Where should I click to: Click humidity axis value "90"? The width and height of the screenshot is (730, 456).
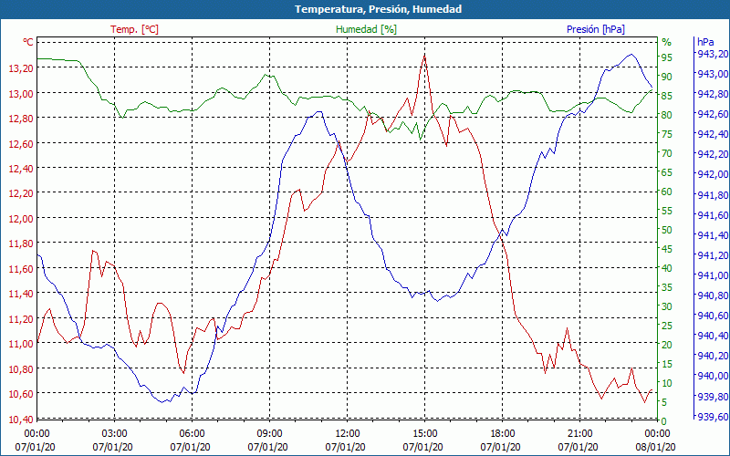point(667,77)
